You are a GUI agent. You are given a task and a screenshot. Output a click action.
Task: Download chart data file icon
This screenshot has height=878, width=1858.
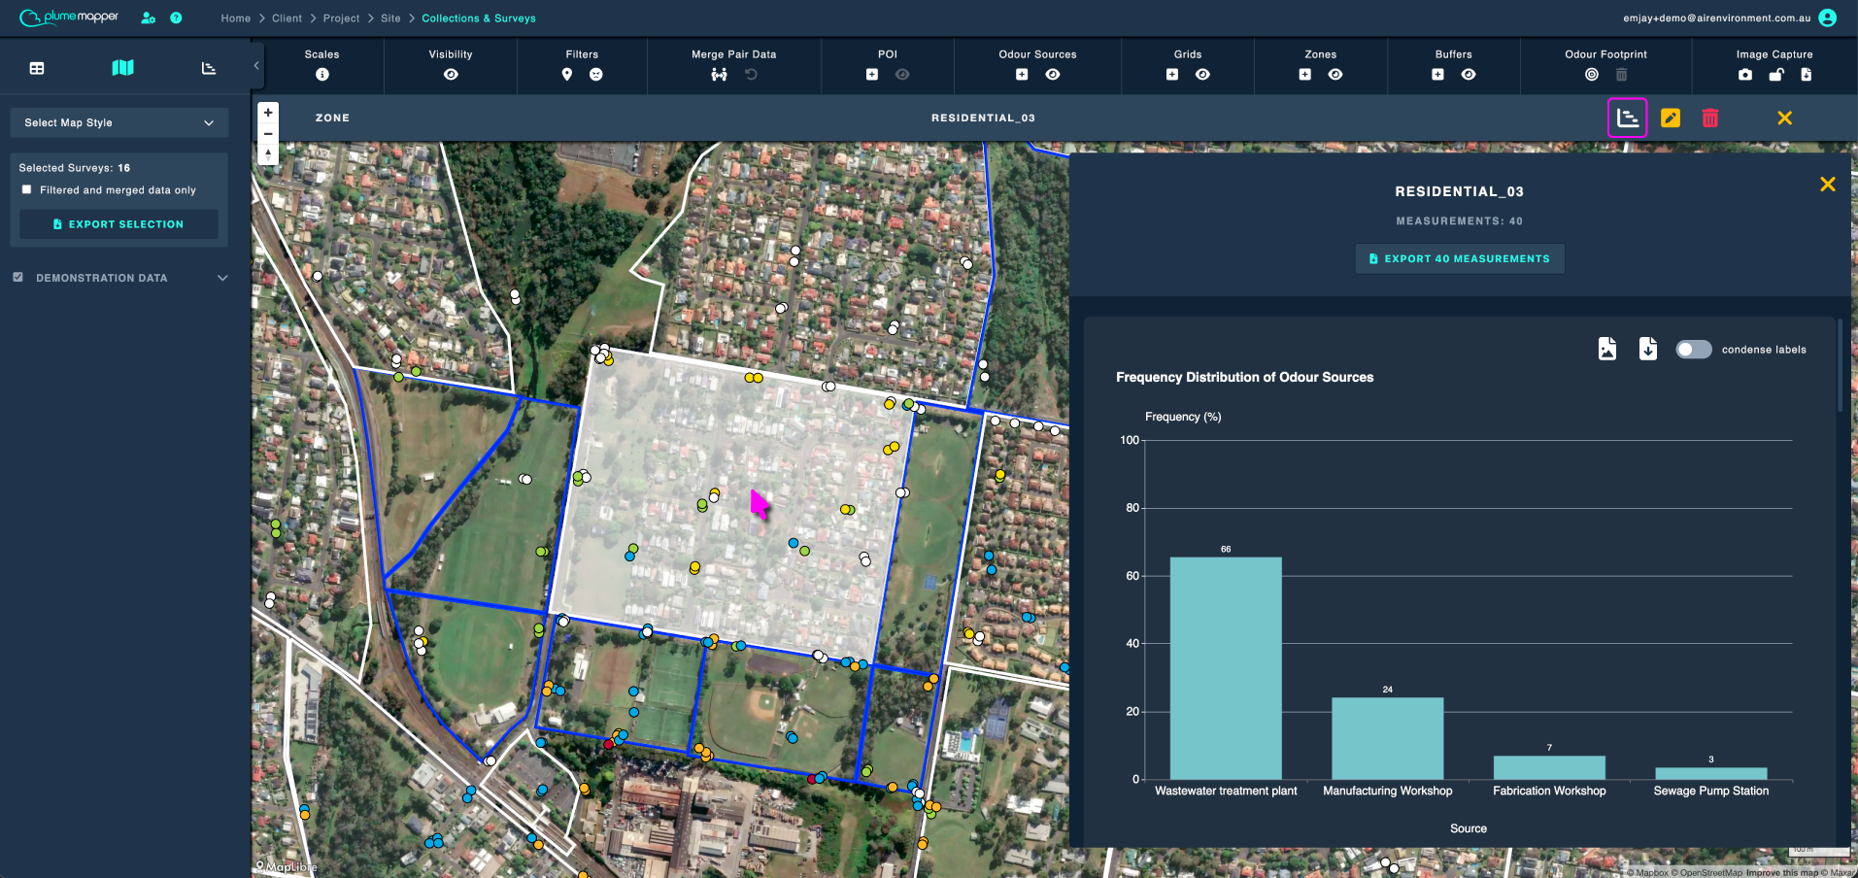(1648, 349)
